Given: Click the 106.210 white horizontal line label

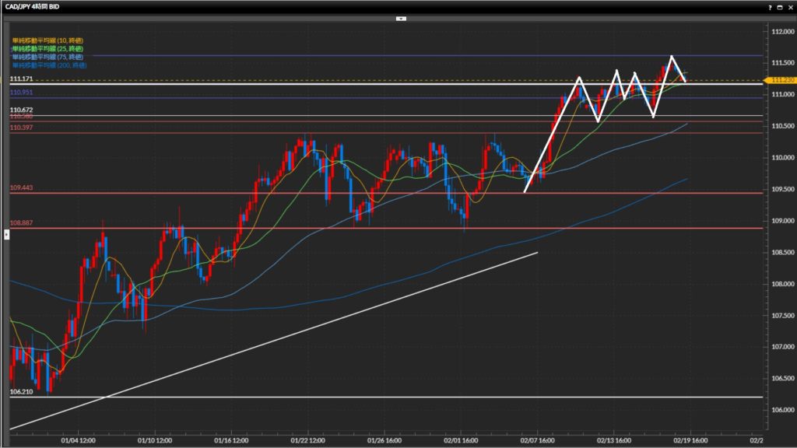Looking at the screenshot, I should pyautogui.click(x=21, y=392).
